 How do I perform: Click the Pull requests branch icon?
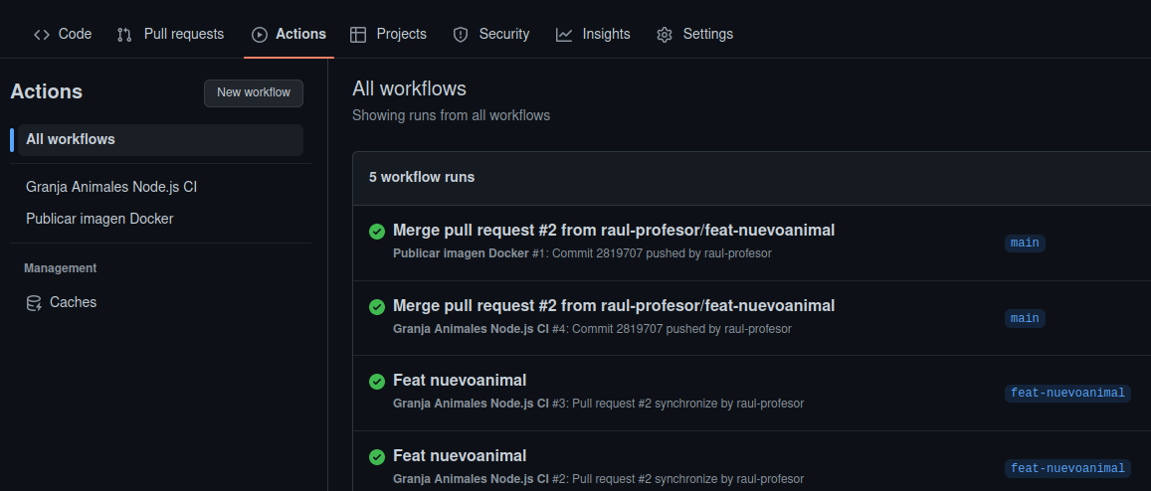(x=124, y=35)
